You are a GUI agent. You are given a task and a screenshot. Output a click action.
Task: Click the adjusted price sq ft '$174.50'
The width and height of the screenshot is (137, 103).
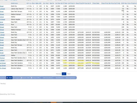point(118,63)
